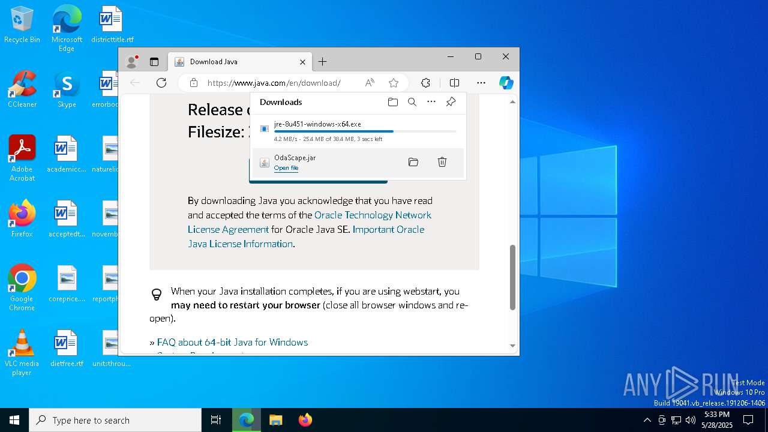
Task: Select CCleaner desktop shortcut
Action: coord(22,89)
